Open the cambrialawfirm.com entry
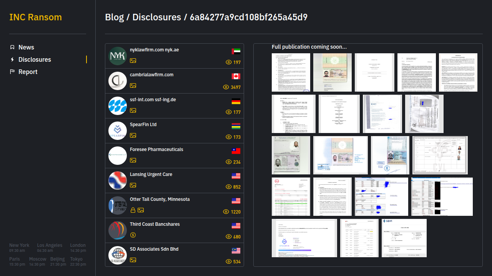This screenshot has height=276, width=492. pyautogui.click(x=175, y=81)
